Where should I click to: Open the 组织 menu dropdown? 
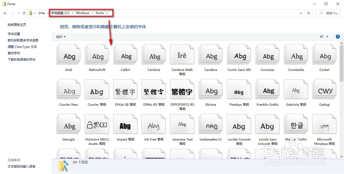tap(61, 37)
